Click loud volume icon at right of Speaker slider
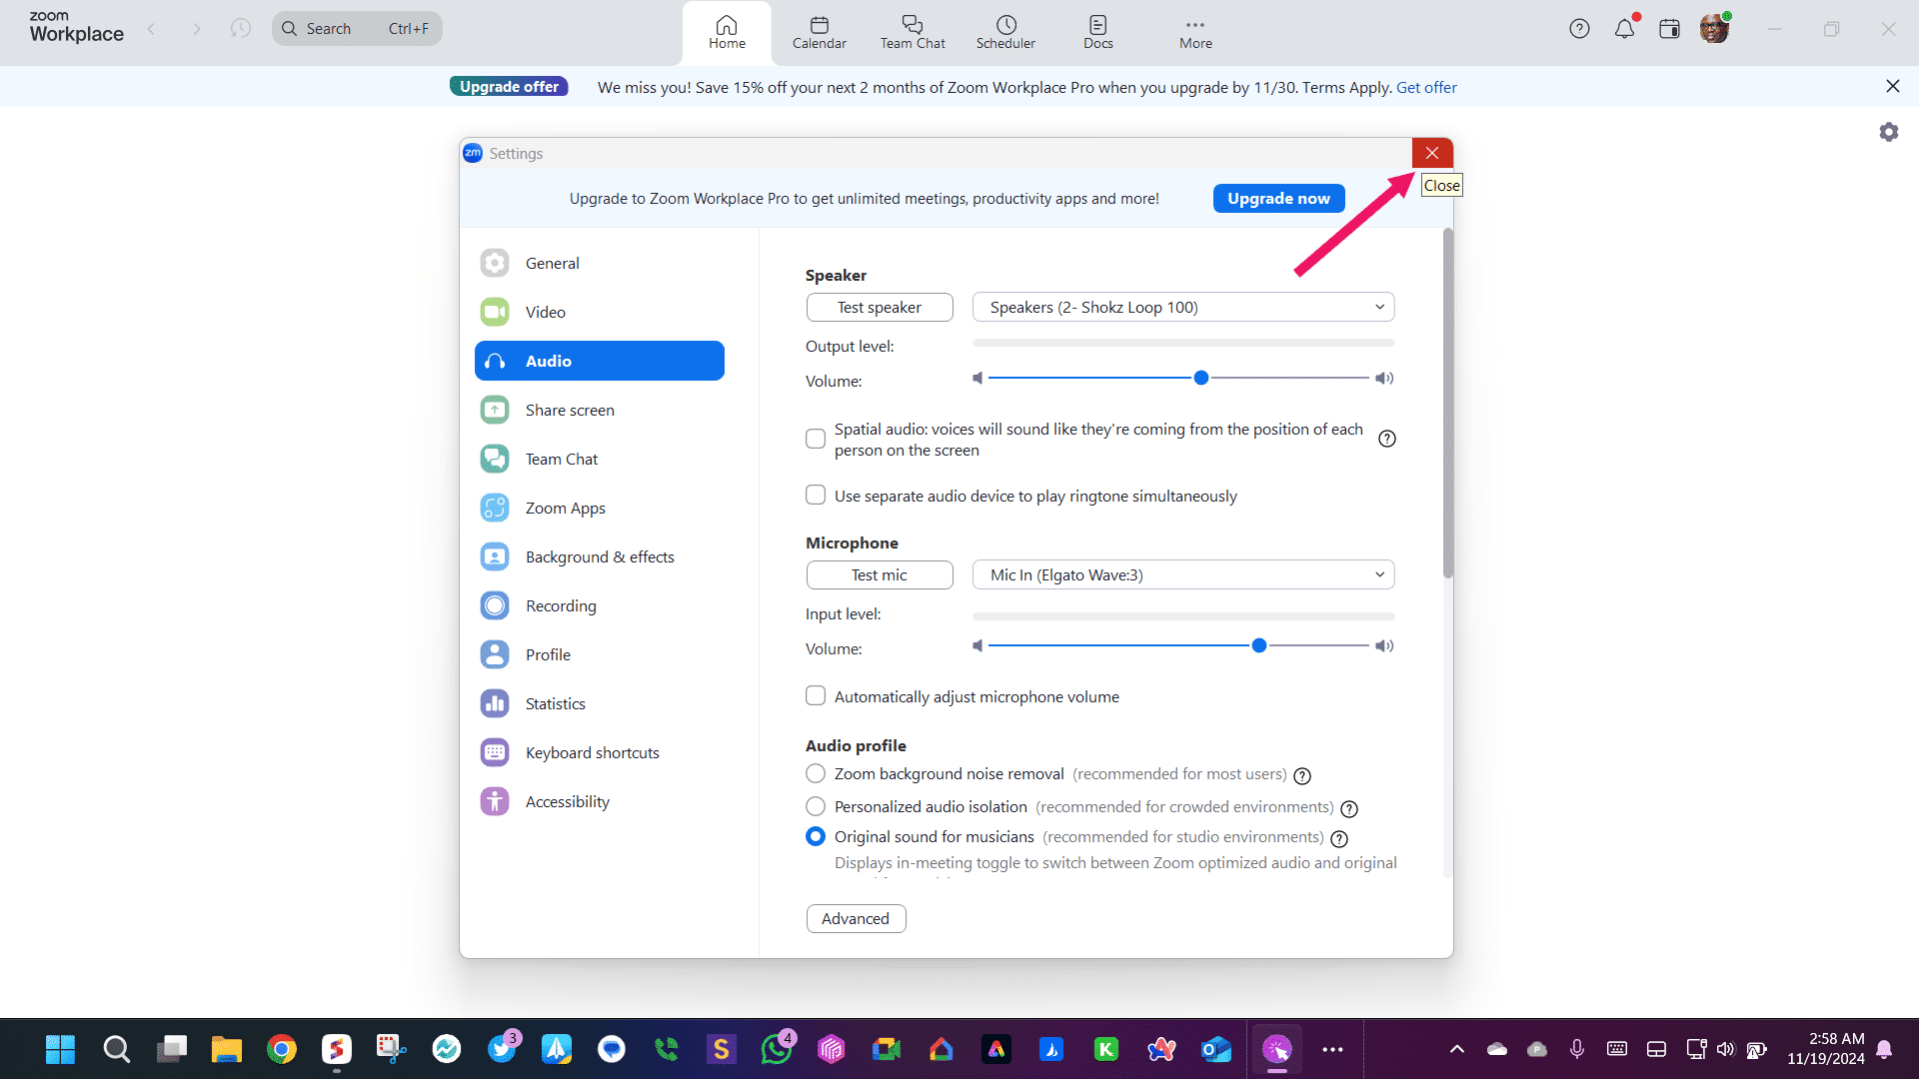This screenshot has width=1919, height=1079. pyautogui.click(x=1384, y=378)
